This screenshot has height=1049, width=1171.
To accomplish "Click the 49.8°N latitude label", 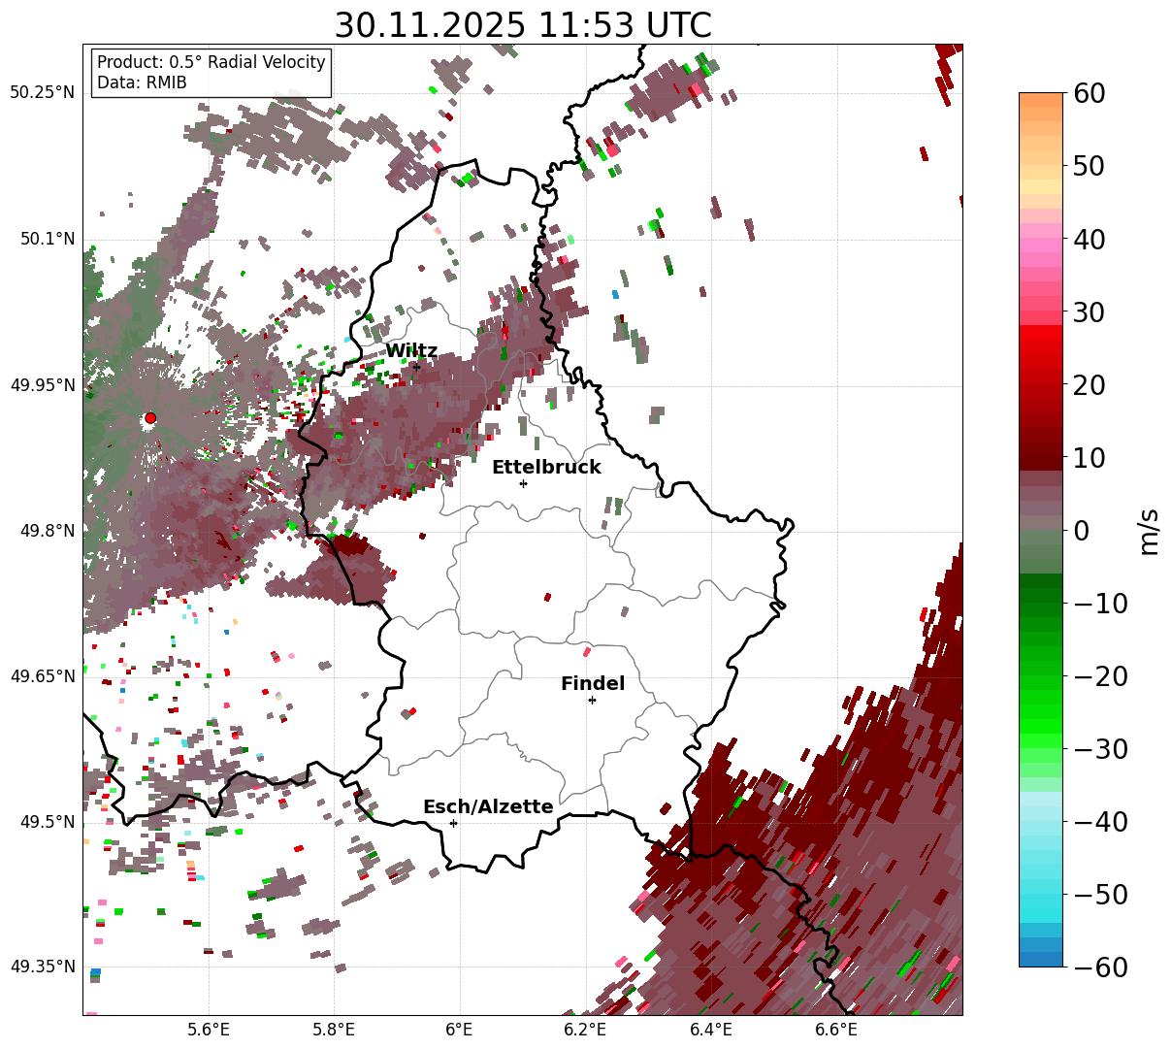I will [47, 531].
